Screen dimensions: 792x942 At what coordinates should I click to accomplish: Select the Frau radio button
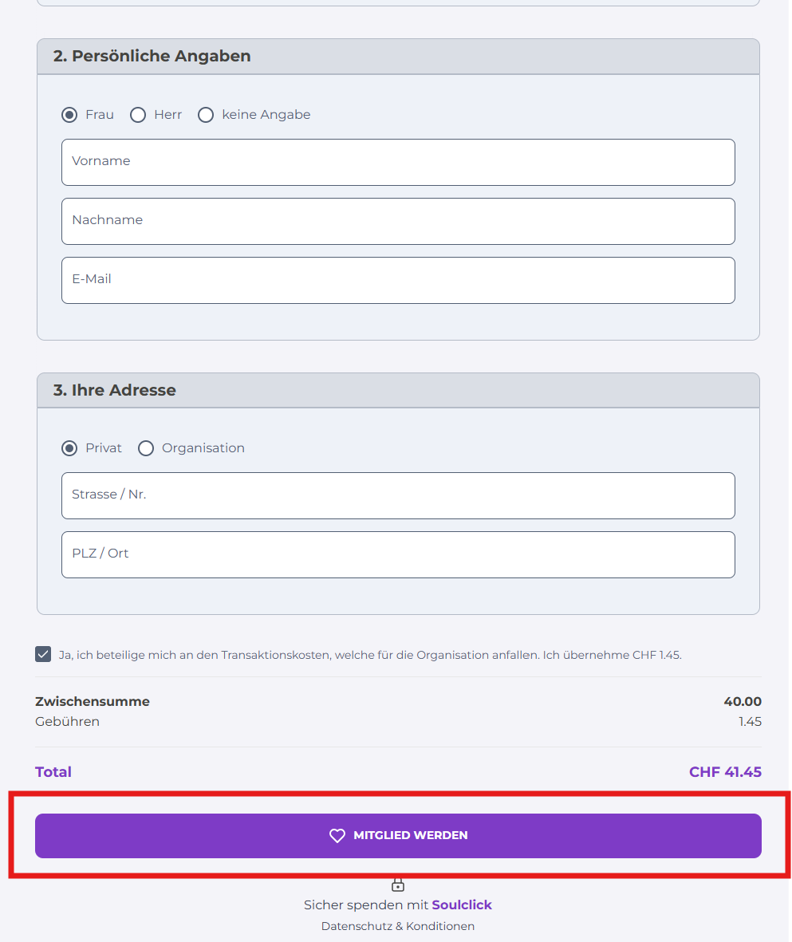[x=69, y=115]
